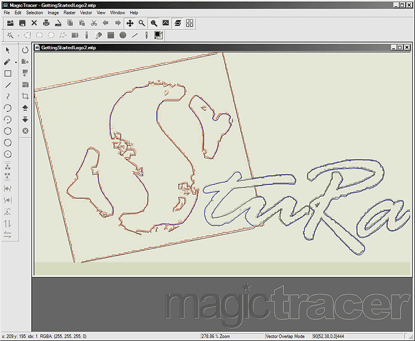
Task: Select the vector pencil tool in left toolbar
Action: tap(7, 62)
